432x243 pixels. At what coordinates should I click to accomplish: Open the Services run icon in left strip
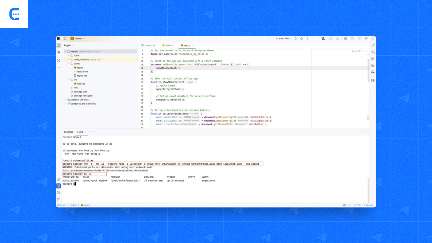[58, 179]
